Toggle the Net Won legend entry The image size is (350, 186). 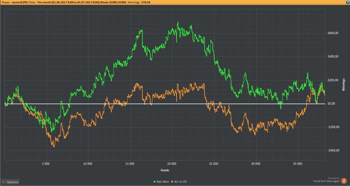click(161, 182)
